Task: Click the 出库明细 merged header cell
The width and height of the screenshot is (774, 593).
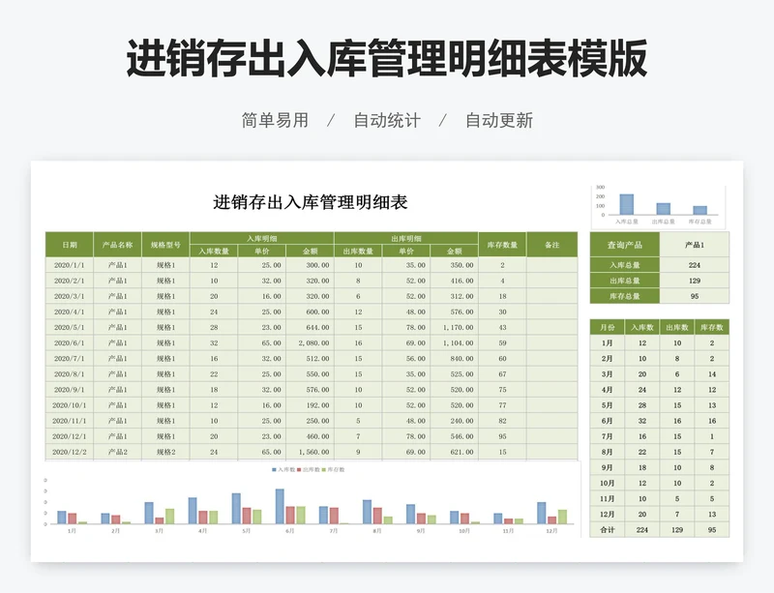Action: 405,238
